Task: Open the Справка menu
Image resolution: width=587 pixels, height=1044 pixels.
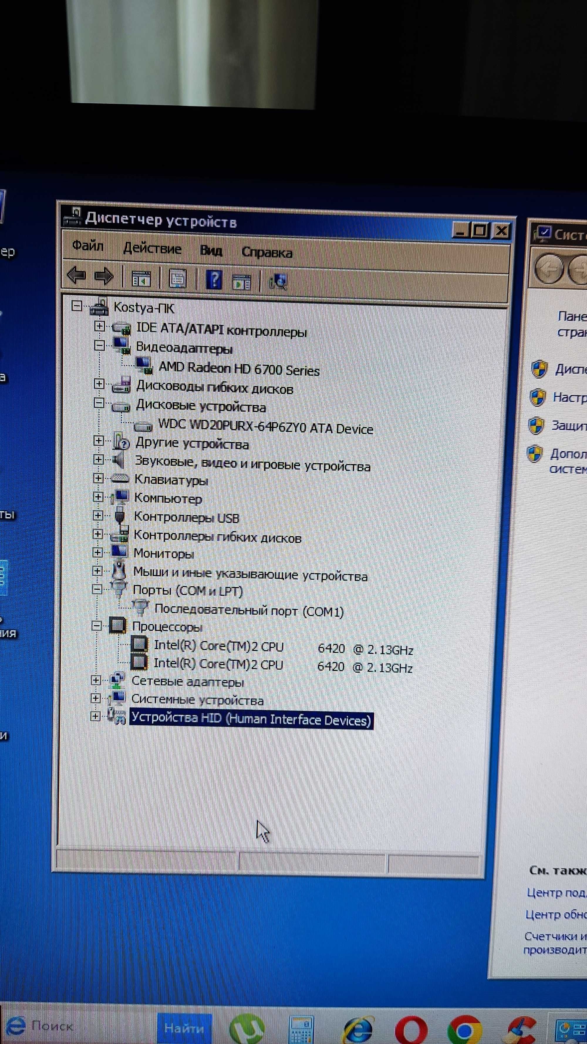Action: point(267,252)
